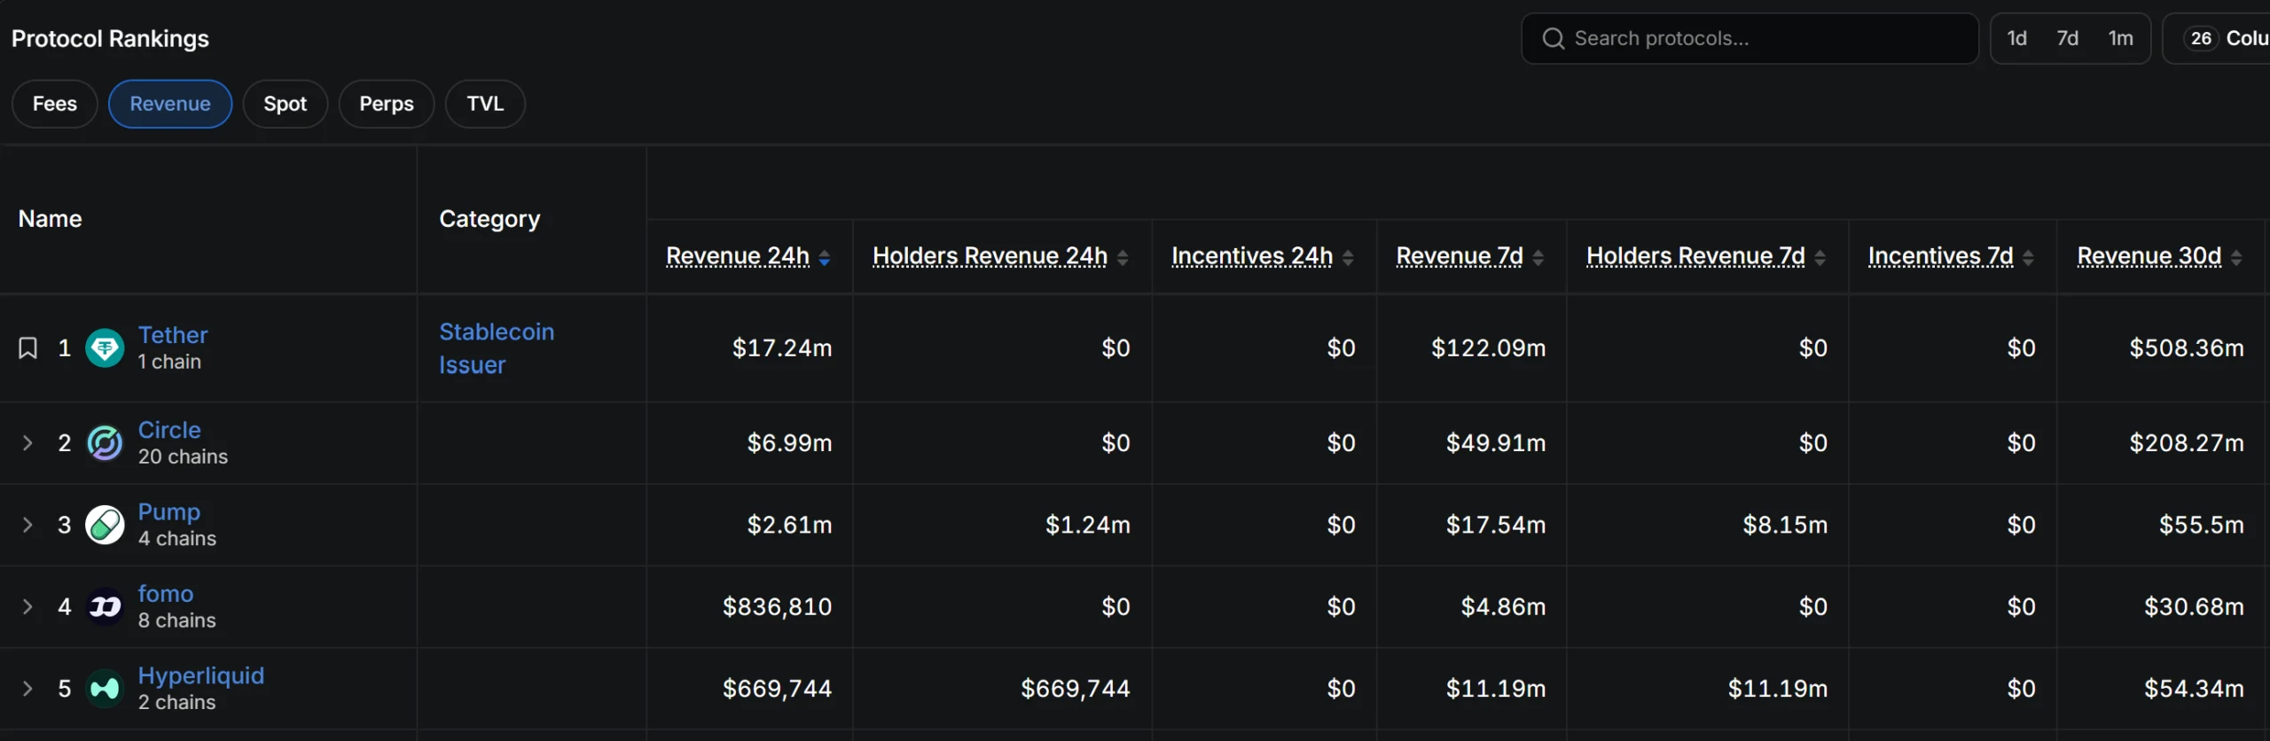
Task: Switch to the Fees tab
Action: [55, 104]
